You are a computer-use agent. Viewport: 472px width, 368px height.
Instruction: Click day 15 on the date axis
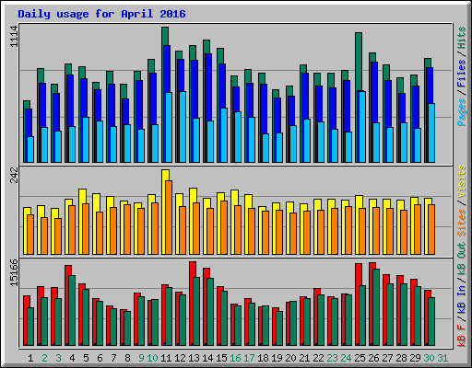(x=221, y=358)
